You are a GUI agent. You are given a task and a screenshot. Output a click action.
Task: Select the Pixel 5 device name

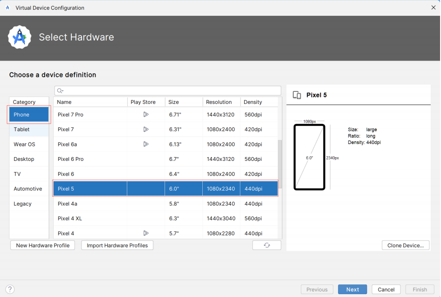66,189
